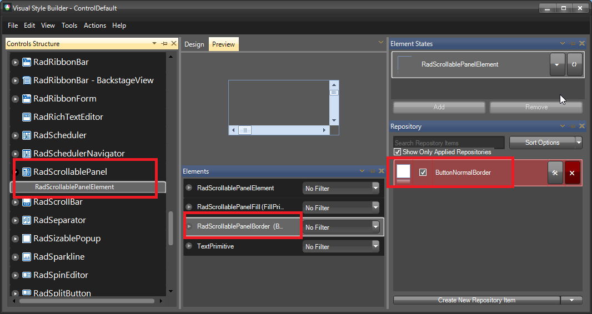
Task: Click the RadSchedulerNavigator control icon
Action: [x=27, y=154]
